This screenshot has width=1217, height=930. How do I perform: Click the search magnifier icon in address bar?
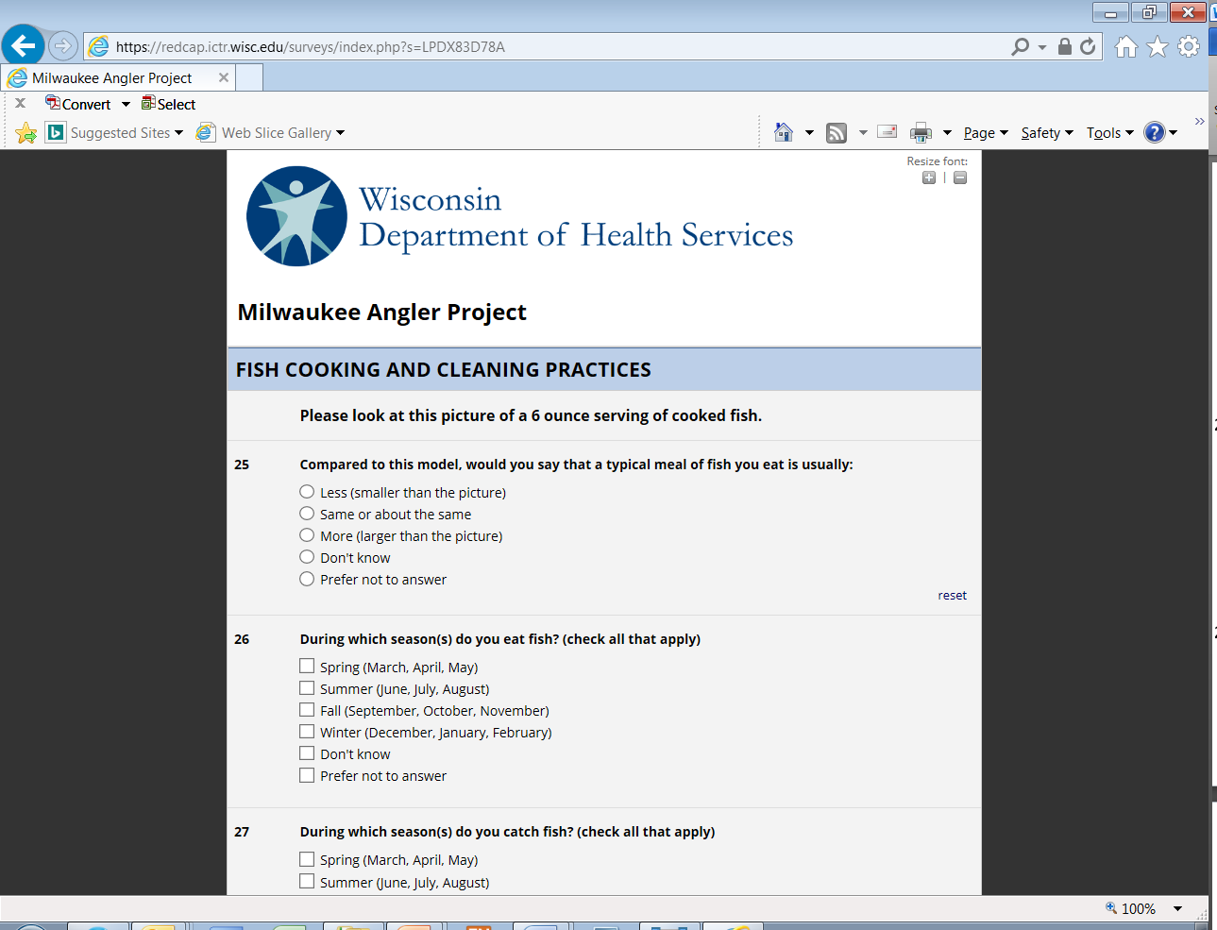[x=1020, y=46]
